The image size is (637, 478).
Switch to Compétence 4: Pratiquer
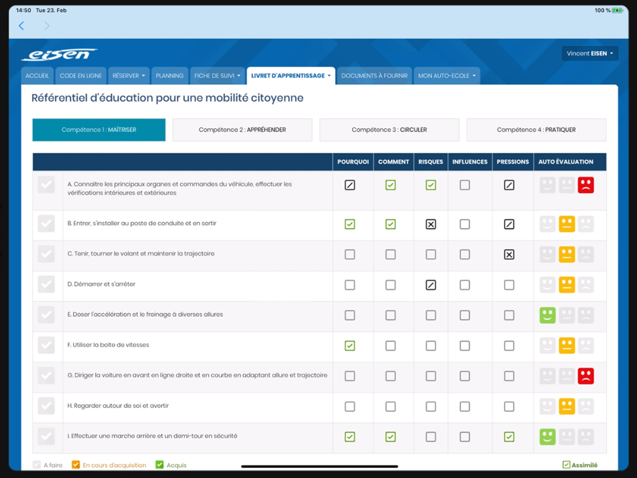536,130
